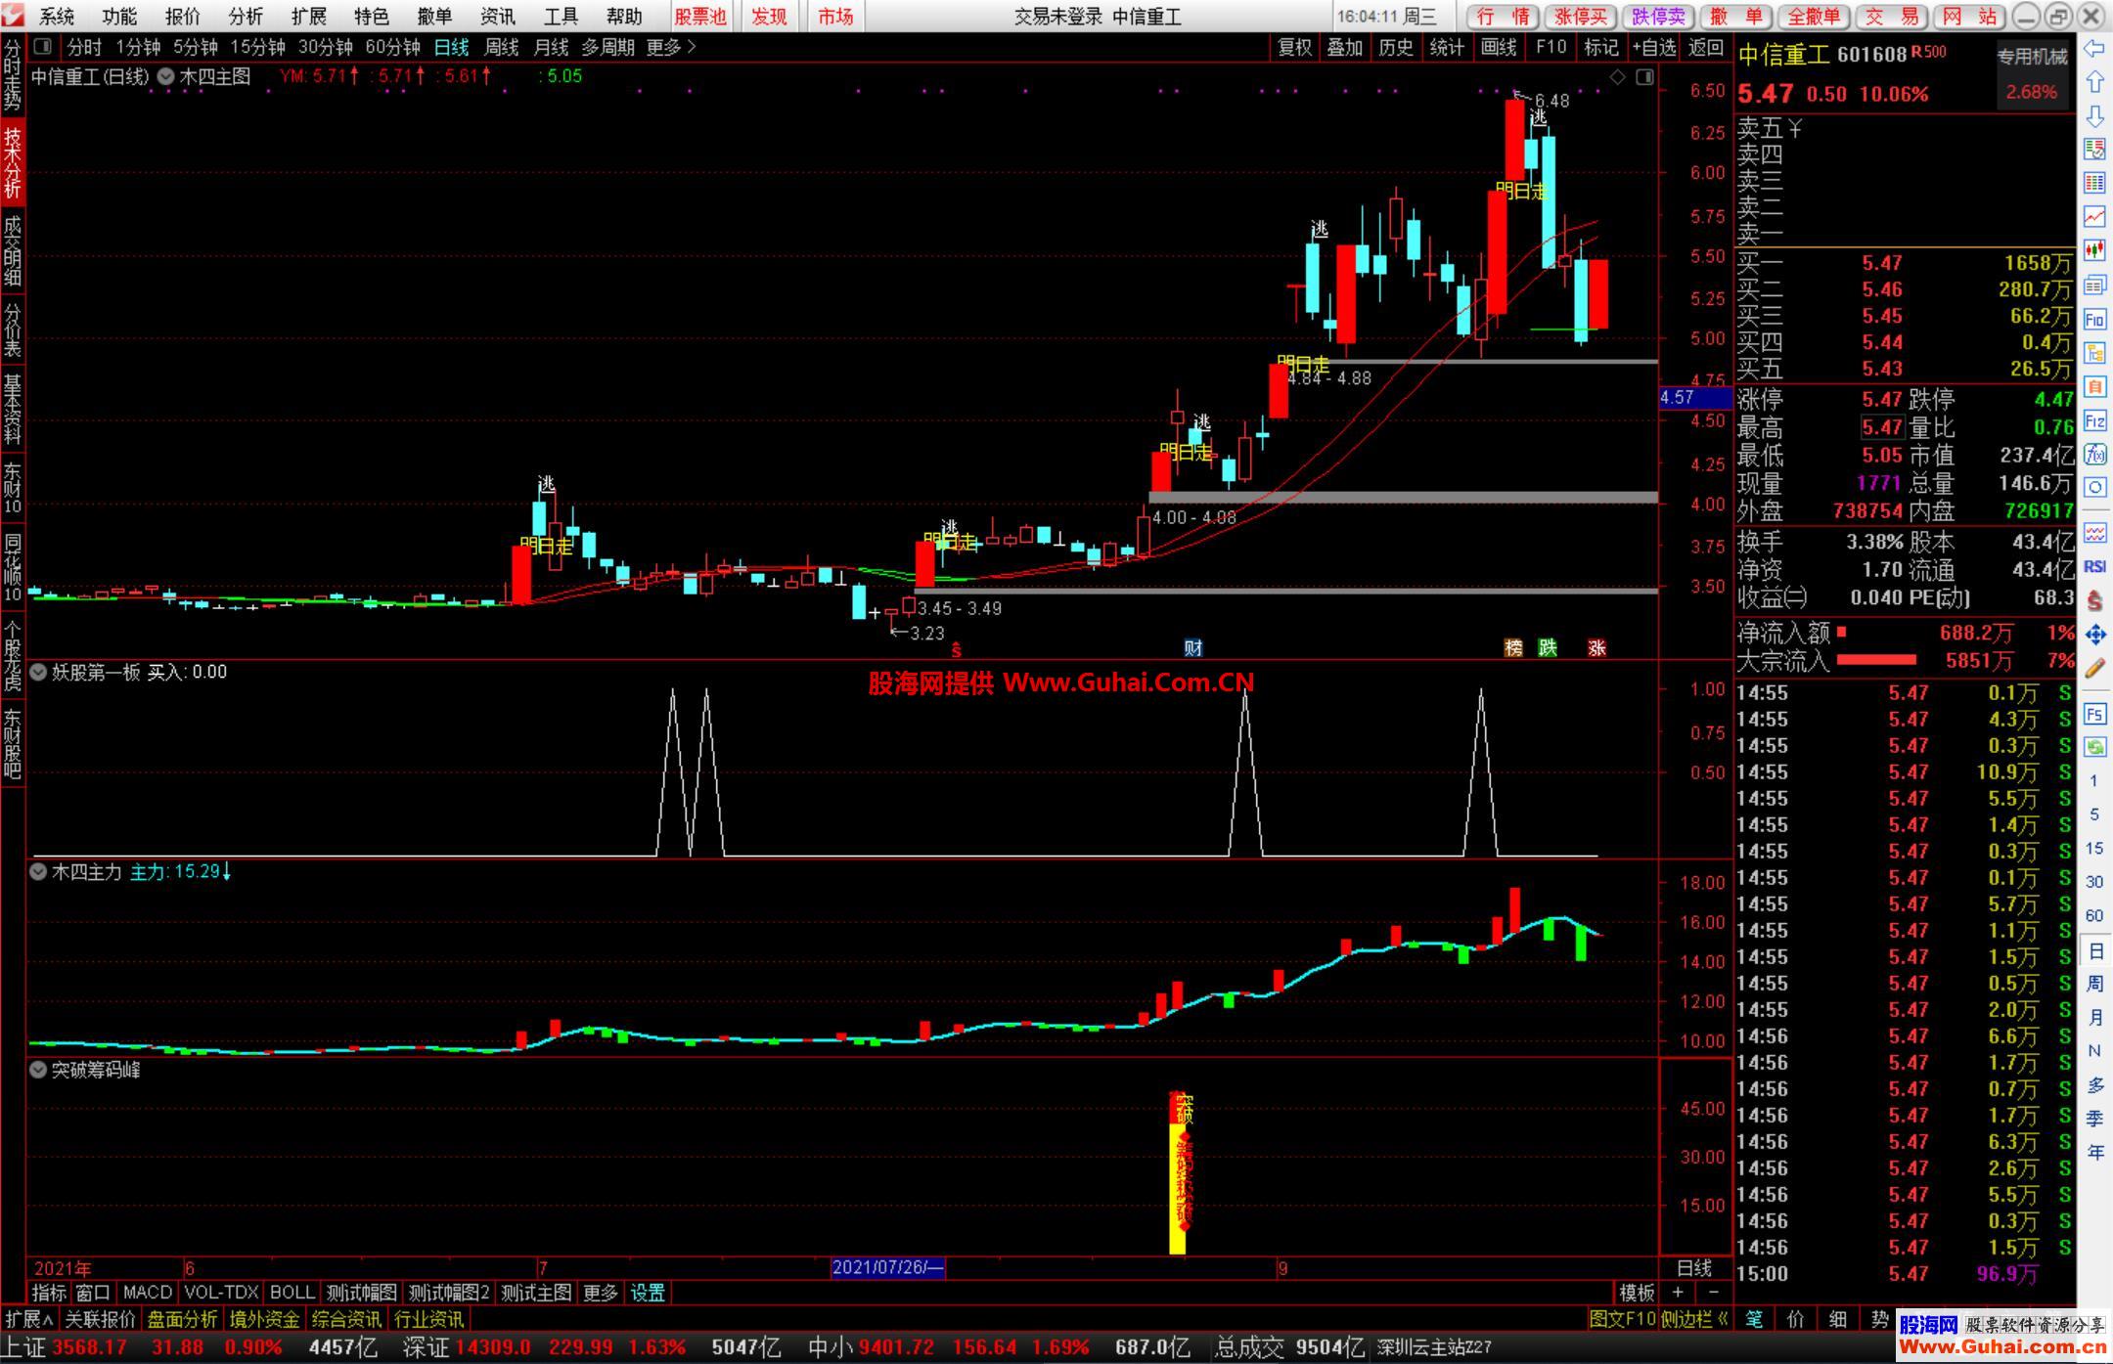Viewport: 2113px width, 1364px height.
Task: Expand the 突破筹码峰 indicator dropdown
Action: 38,1070
